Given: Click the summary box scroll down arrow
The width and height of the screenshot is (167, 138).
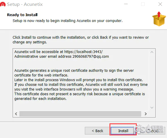Looking at the screenshot, I should pos(152,108).
